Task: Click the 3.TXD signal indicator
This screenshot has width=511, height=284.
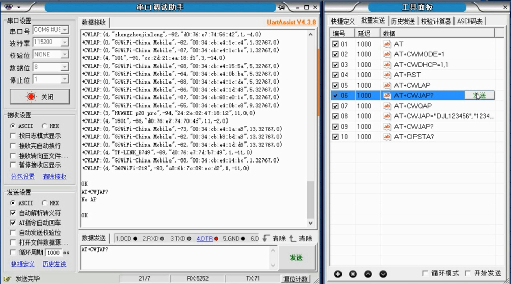Action: click(181, 239)
